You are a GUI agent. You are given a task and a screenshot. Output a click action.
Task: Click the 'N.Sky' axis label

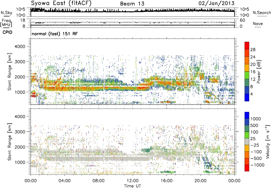(x=6, y=13)
